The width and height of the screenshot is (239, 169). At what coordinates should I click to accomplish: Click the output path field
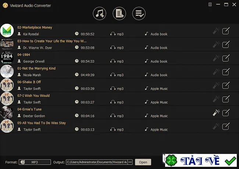tap(97, 162)
